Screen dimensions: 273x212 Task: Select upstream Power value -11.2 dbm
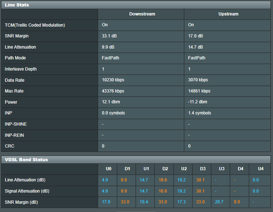click(198, 102)
